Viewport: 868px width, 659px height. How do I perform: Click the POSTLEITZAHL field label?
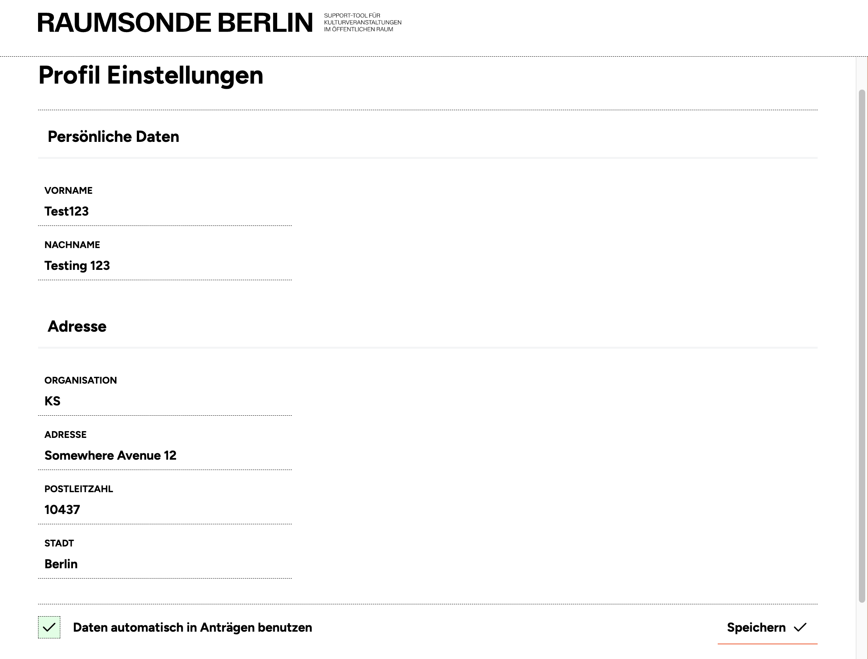click(79, 489)
